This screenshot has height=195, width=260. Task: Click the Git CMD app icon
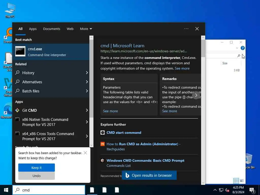(x=17, y=110)
